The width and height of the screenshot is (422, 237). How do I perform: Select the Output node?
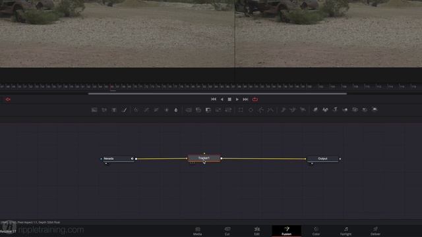point(322,159)
